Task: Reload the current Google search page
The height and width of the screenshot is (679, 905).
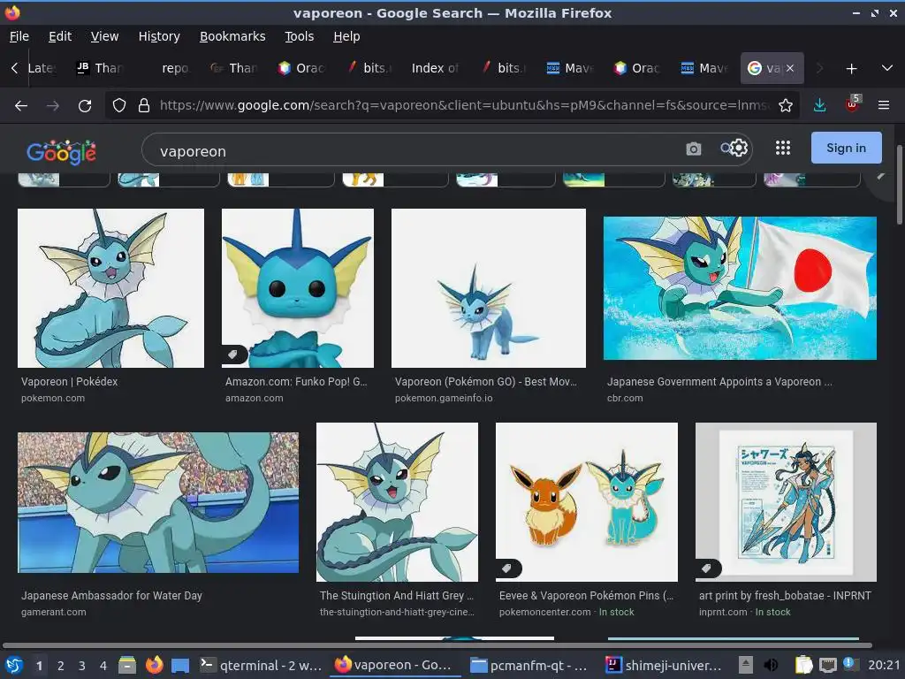Action: pos(85,106)
